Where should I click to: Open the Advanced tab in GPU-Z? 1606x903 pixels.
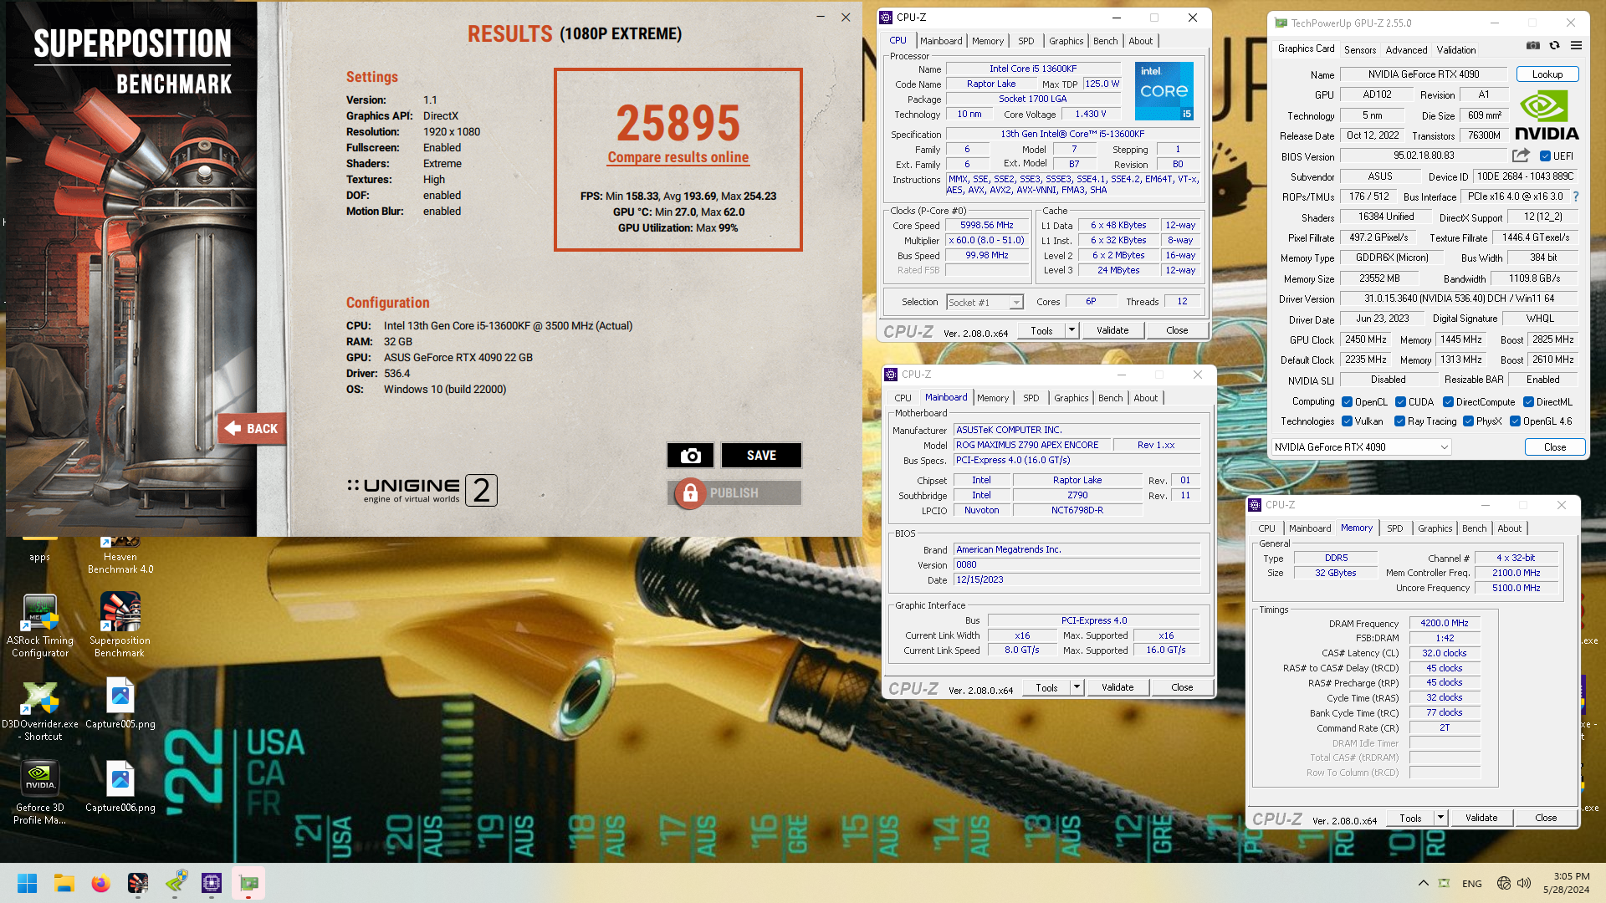pos(1406,50)
